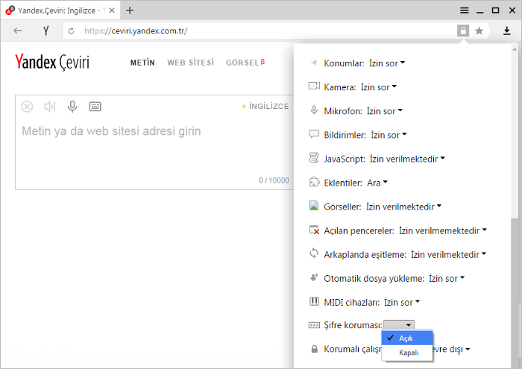Image resolution: width=522 pixels, height=369 pixels.
Task: Click the Bildirimler speech bubble icon
Action: (314, 134)
